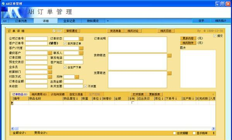Open the 订单状态 lookup button
Viewport: 232px width, 140px height.
(x=81, y=39)
